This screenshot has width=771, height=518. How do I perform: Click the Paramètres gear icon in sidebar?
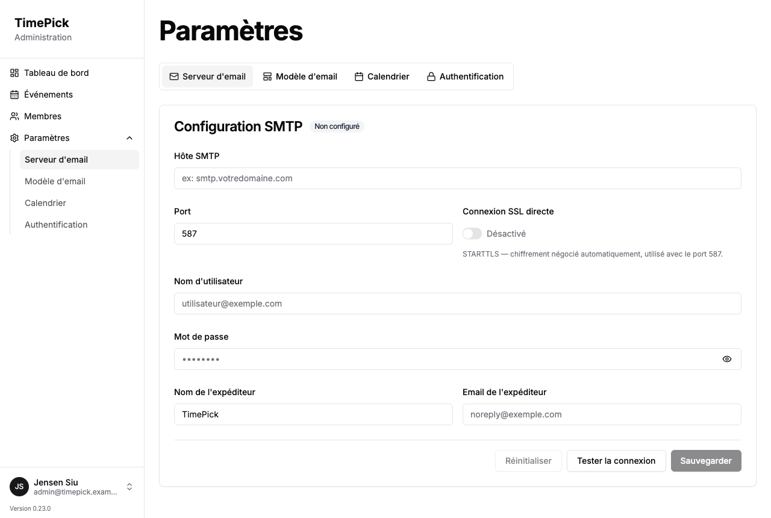point(14,138)
